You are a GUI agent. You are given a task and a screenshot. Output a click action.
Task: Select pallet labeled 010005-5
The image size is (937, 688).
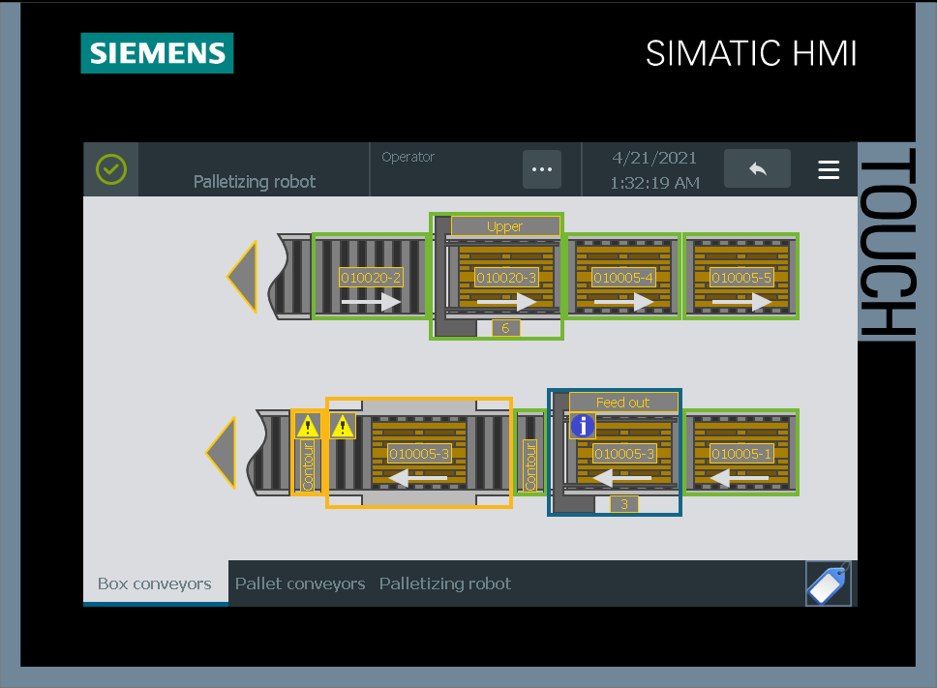741,278
